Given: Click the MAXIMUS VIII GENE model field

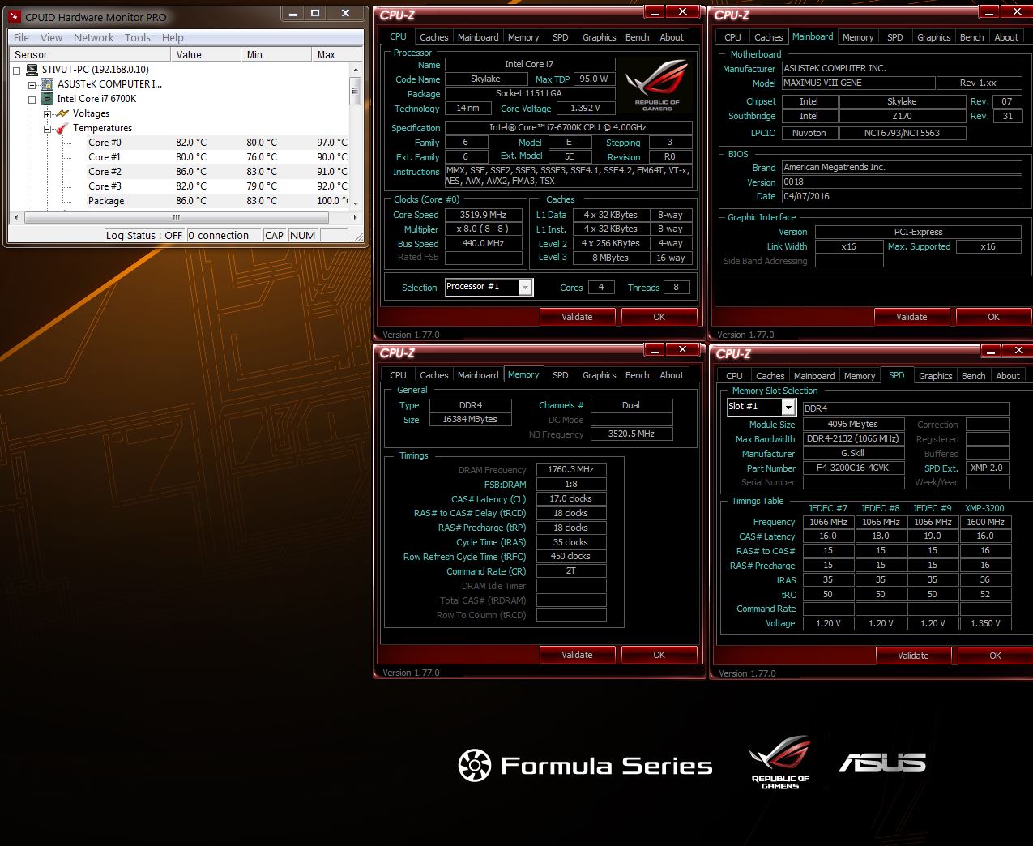Looking at the screenshot, I should (x=858, y=83).
